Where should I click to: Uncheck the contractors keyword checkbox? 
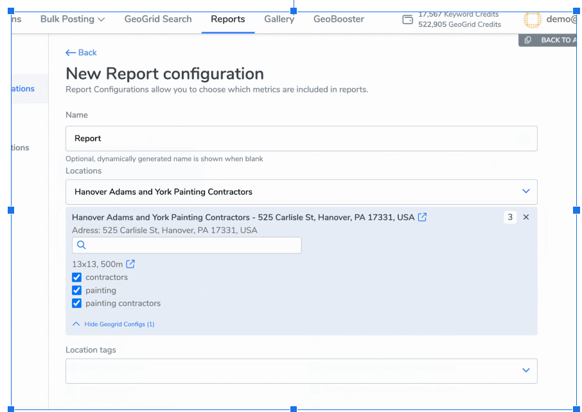77,277
